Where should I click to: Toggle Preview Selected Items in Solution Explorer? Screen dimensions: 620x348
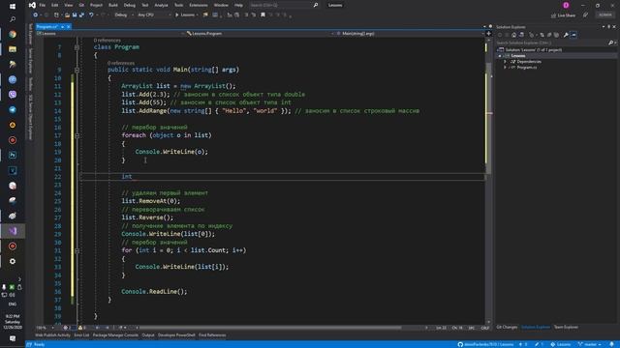click(x=573, y=35)
